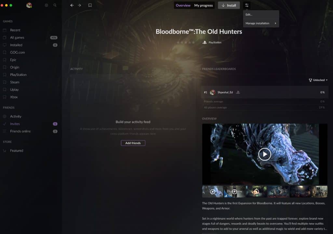Click the Install button

[229, 5]
